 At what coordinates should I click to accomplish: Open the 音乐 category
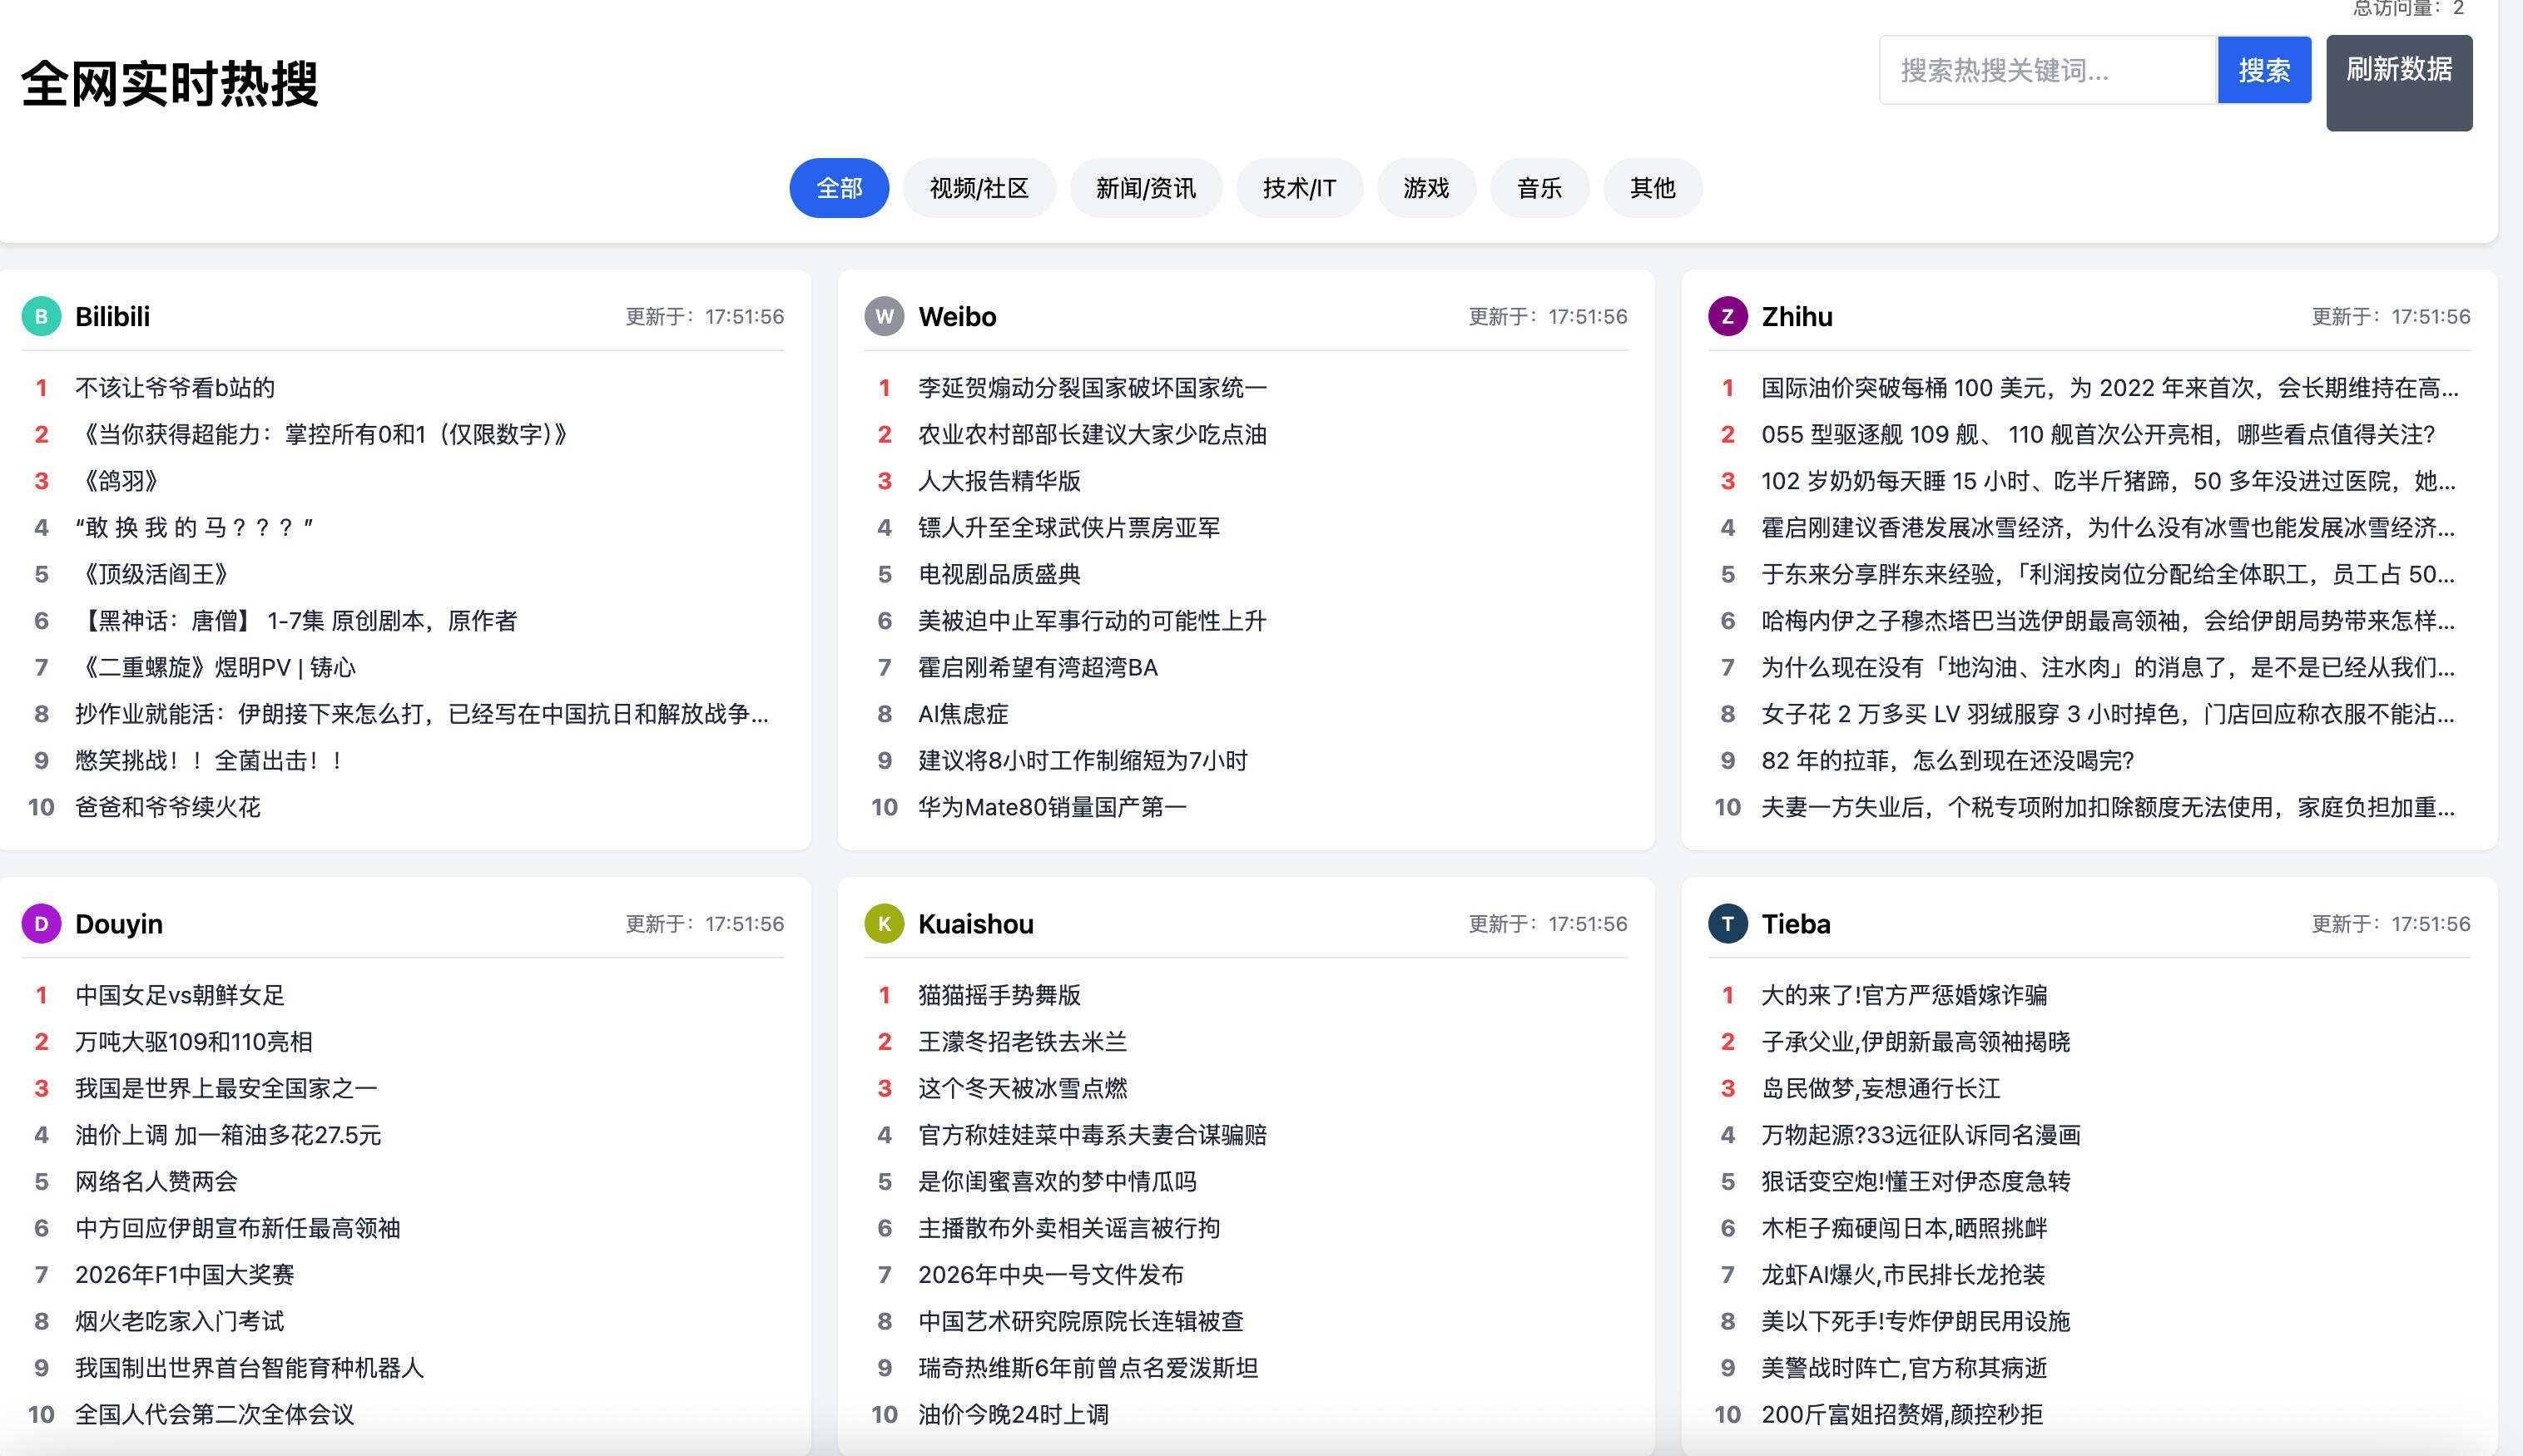coord(1539,187)
